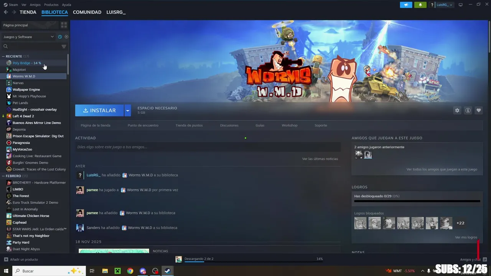The image size is (491, 276).
Task: Click the +22 locked achievements badge
Action: click(460, 223)
